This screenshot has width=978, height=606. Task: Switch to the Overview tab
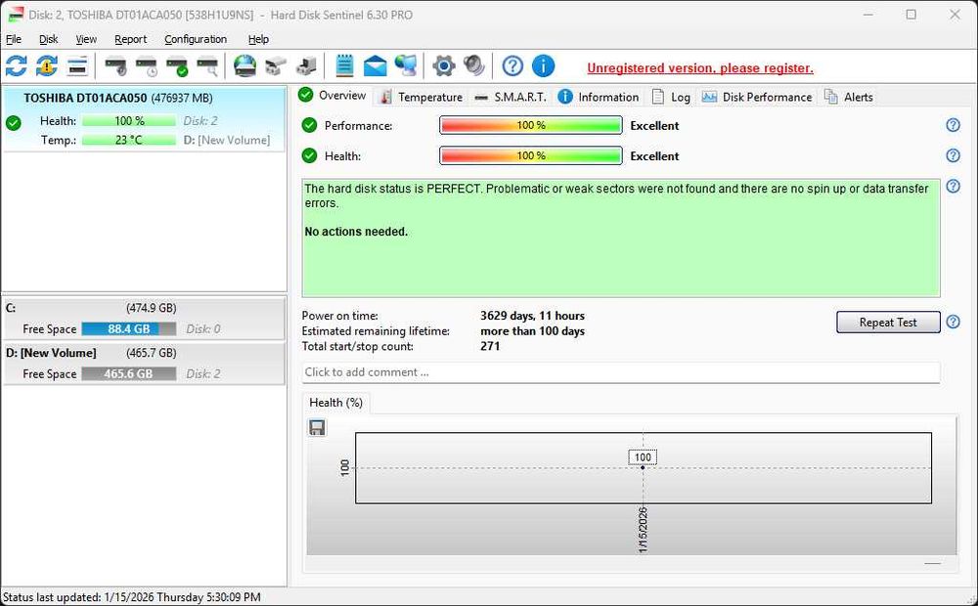click(x=333, y=96)
